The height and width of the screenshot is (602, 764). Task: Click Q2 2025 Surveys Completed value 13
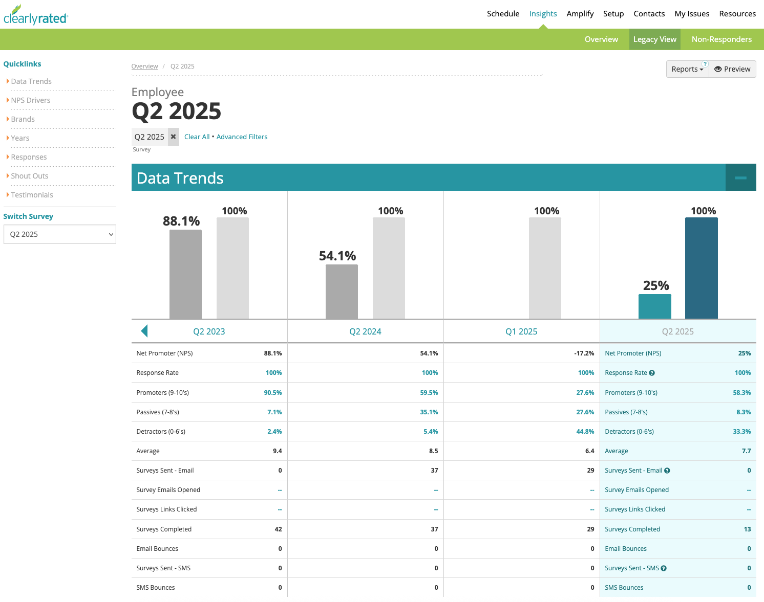(x=748, y=529)
